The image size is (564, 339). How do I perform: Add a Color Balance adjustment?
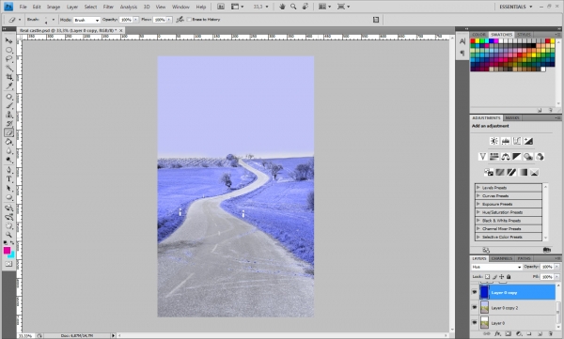pyautogui.click(x=506, y=157)
